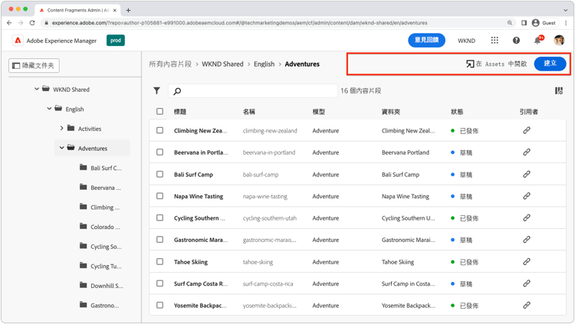Check the Cycling Southern Utah row
This screenshot has height=324, width=575.
tap(160, 218)
